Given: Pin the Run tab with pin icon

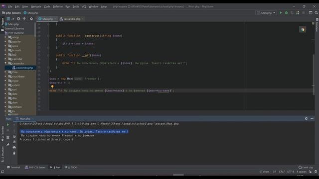Looking at the screenshot, I should [8, 145].
